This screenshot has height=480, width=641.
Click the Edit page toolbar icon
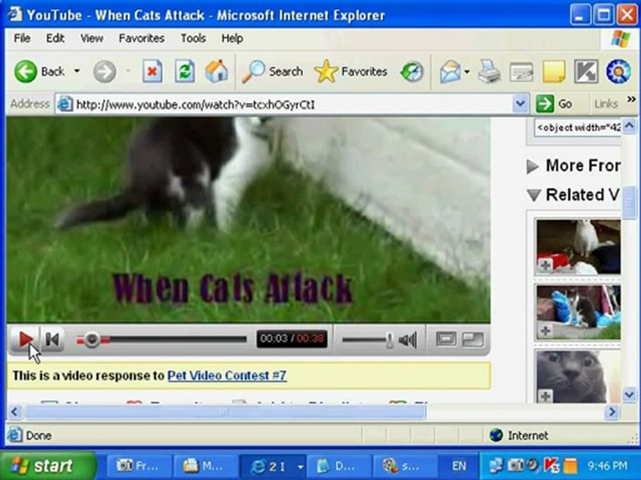[521, 72]
